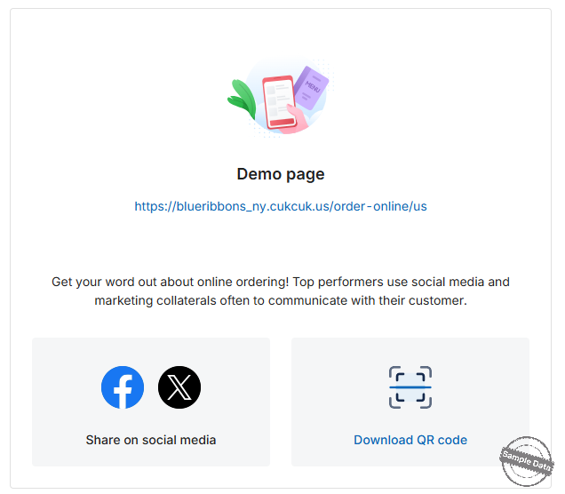
Task: Open the blueribbons_ny order-online link
Action: (281, 206)
